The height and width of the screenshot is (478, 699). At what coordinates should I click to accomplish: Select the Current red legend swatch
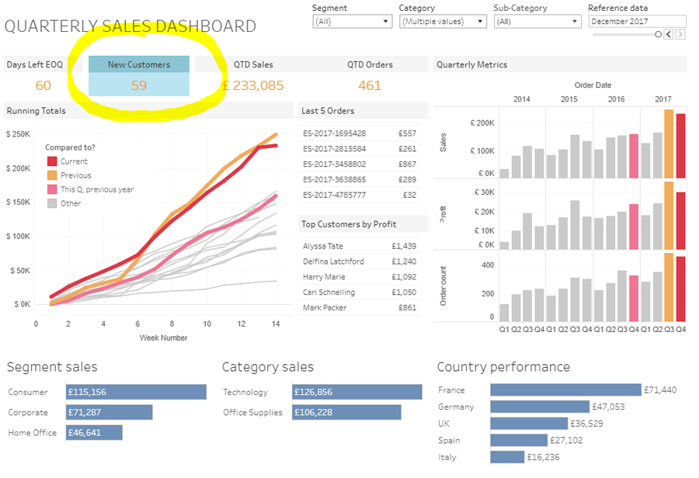click(52, 161)
